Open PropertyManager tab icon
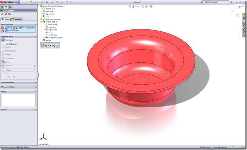The height and width of the screenshot is (150, 247). 6,7
